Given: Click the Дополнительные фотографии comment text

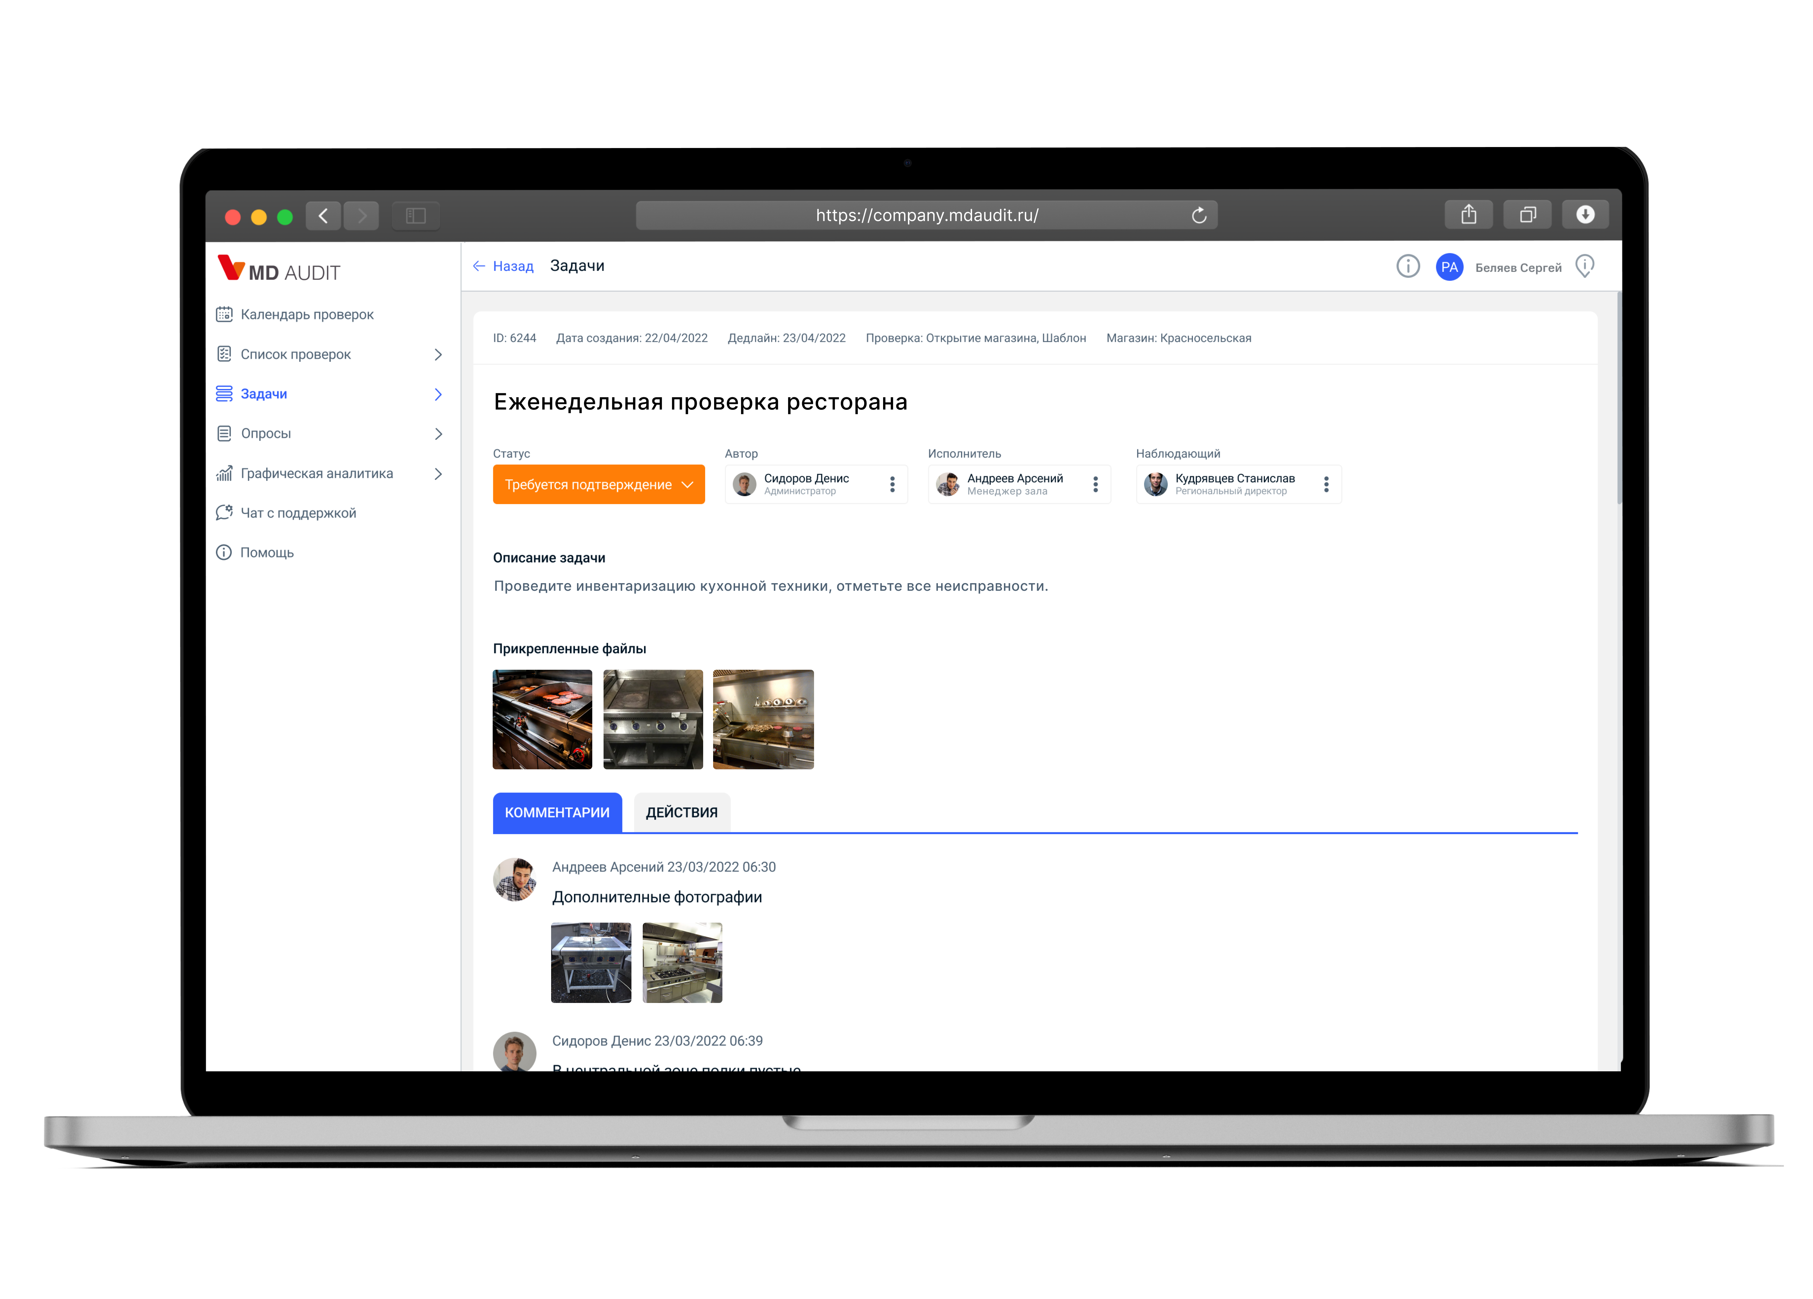Looking at the screenshot, I should pyautogui.click(x=657, y=897).
